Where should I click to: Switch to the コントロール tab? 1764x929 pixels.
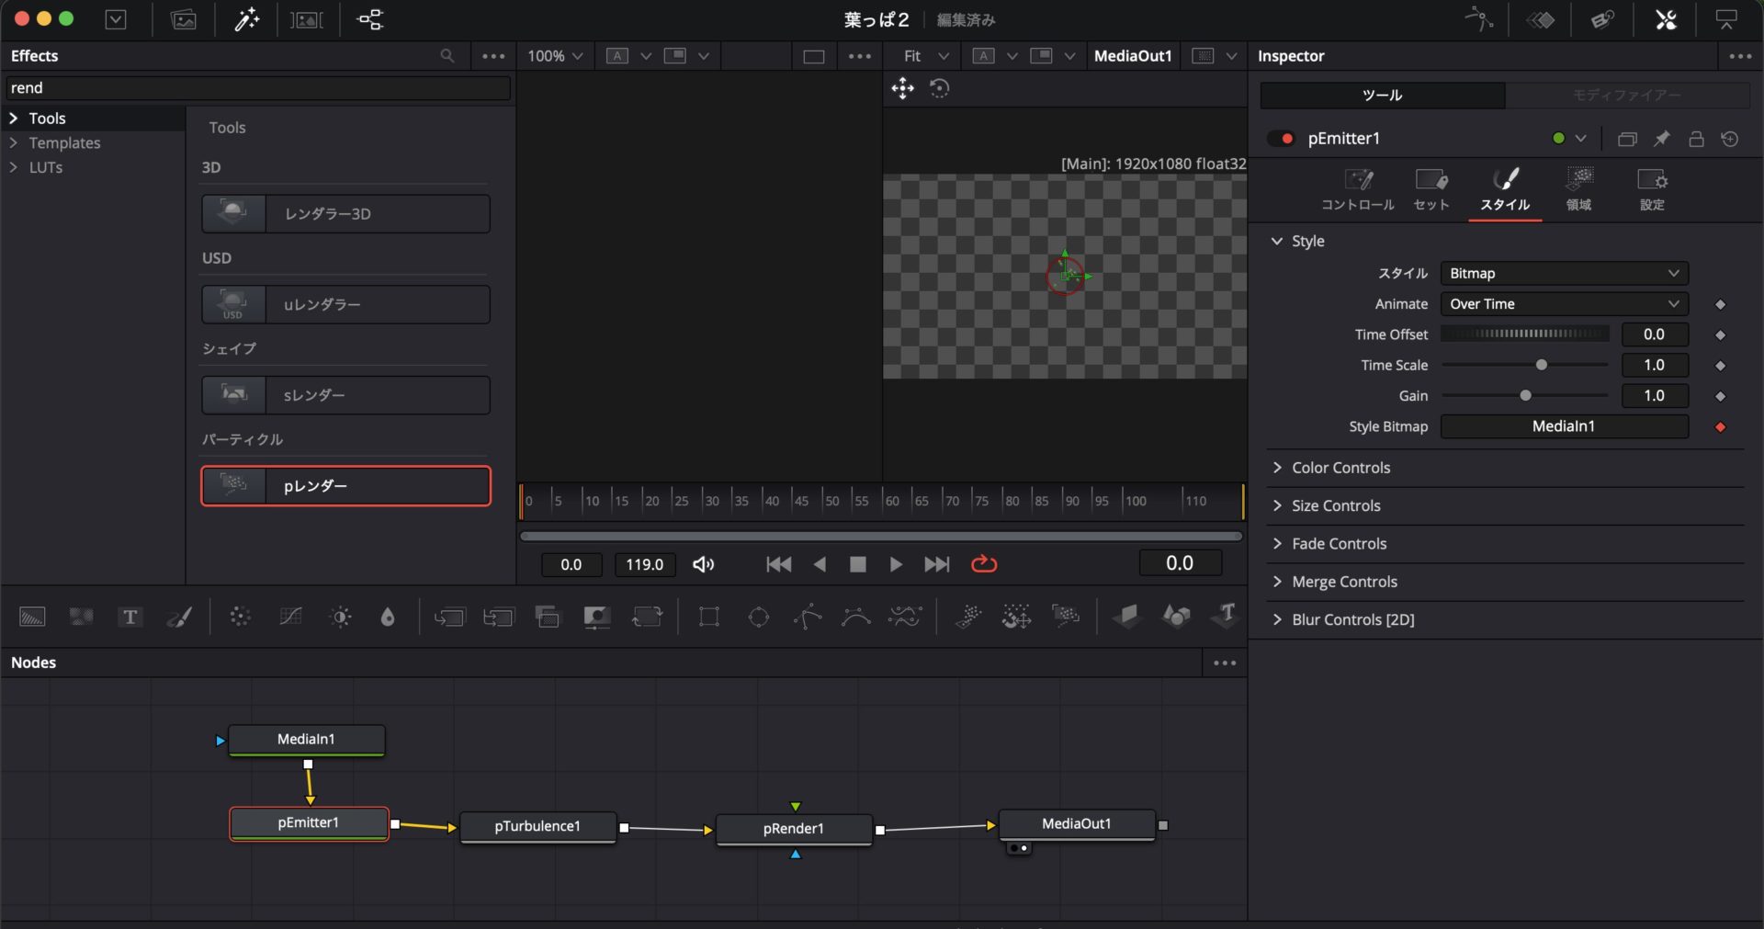[1357, 189]
